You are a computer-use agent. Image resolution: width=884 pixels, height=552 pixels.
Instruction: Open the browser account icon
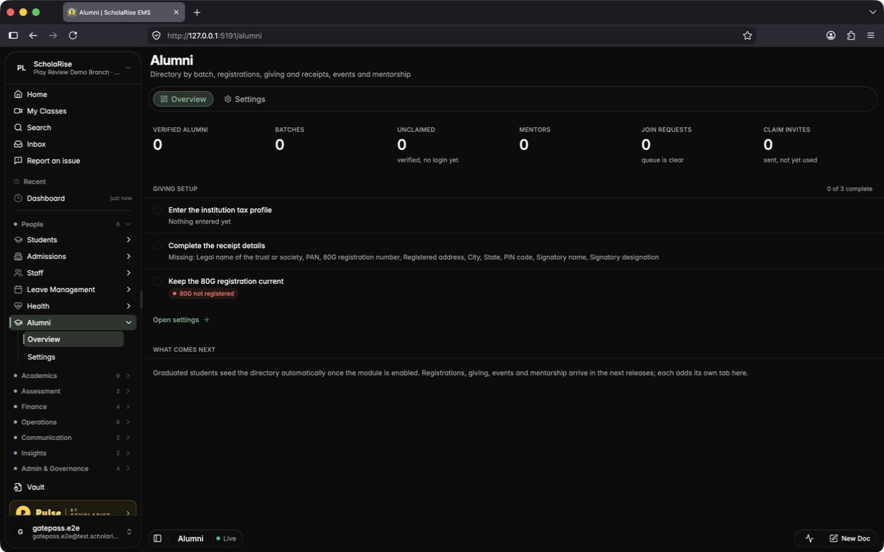831,35
